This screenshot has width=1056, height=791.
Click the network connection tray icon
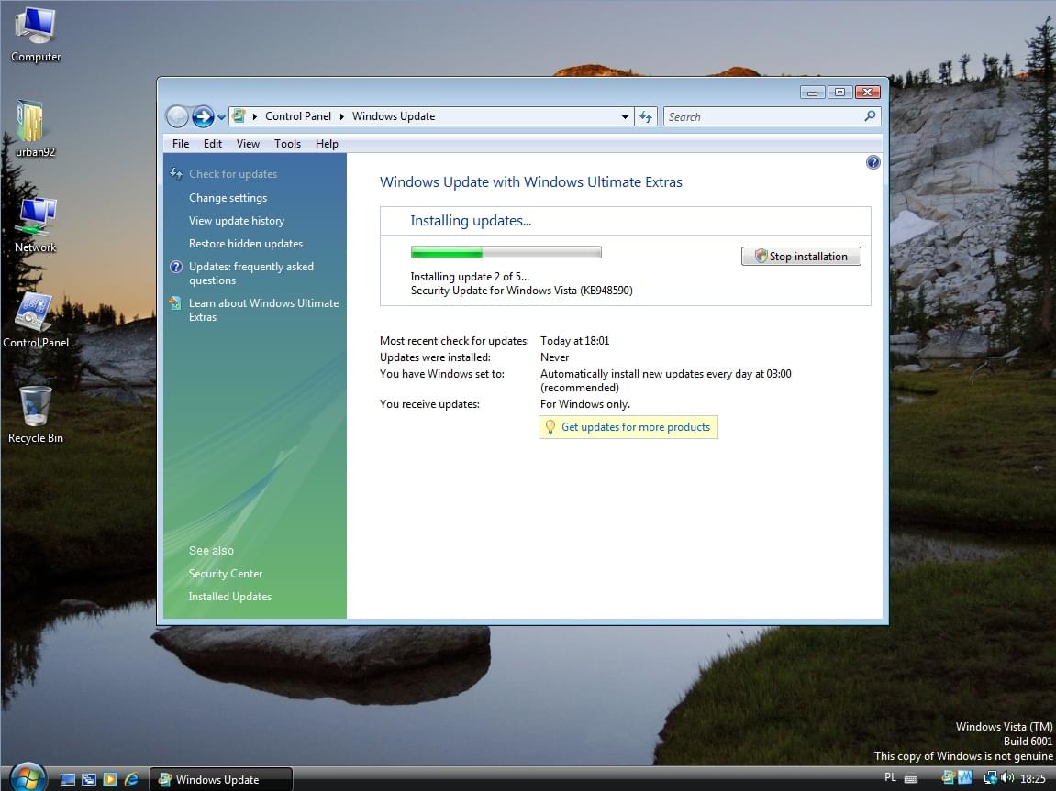click(x=990, y=778)
